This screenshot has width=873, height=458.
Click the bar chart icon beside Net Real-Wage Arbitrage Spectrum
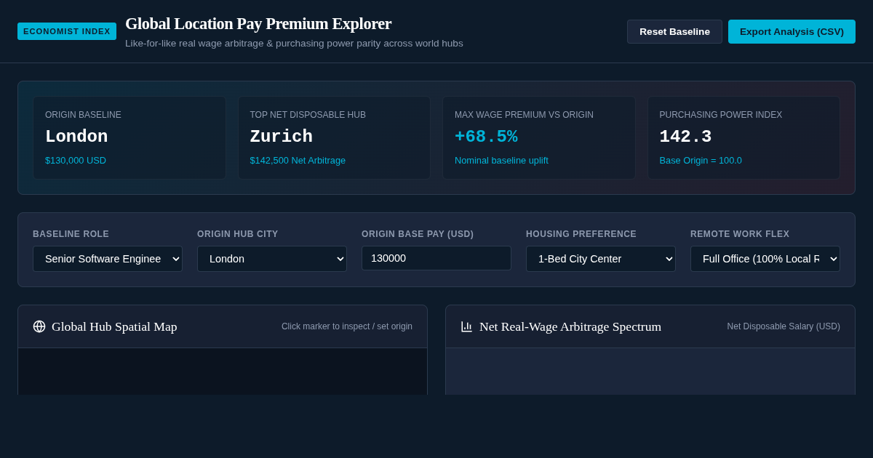click(x=467, y=326)
